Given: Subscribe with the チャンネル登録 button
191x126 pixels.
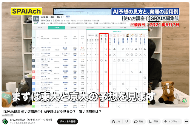Looking at the screenshot, I should 68,121.
